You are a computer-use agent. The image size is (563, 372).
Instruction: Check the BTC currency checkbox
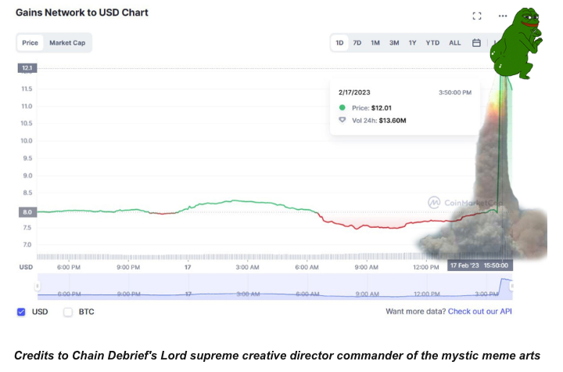[68, 312]
